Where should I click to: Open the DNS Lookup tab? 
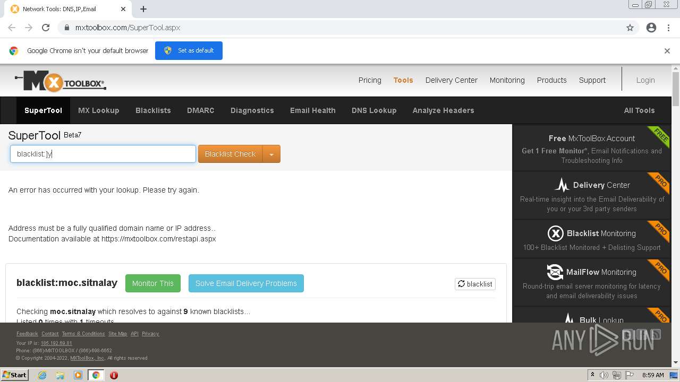pyautogui.click(x=374, y=110)
